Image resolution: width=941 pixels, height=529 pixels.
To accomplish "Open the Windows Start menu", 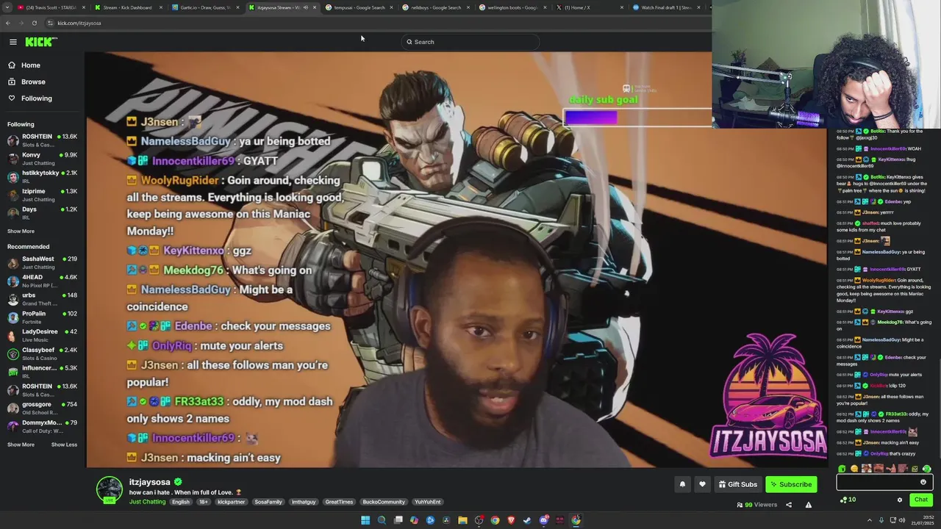I will [x=365, y=520].
